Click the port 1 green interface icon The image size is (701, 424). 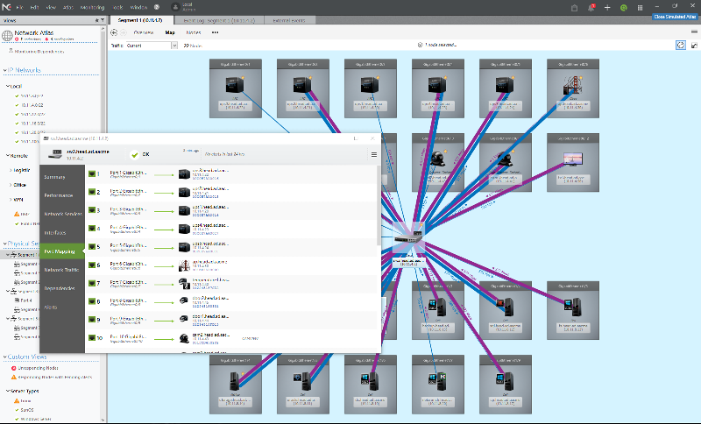(92, 173)
